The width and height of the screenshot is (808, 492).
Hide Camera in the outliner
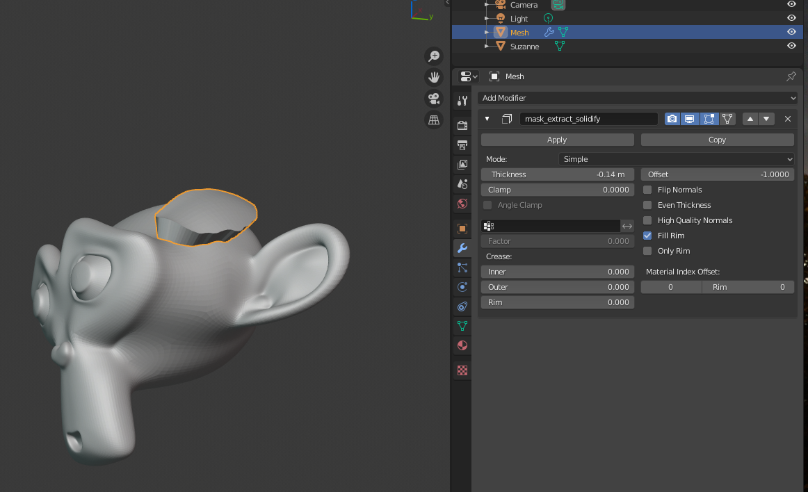click(791, 4)
